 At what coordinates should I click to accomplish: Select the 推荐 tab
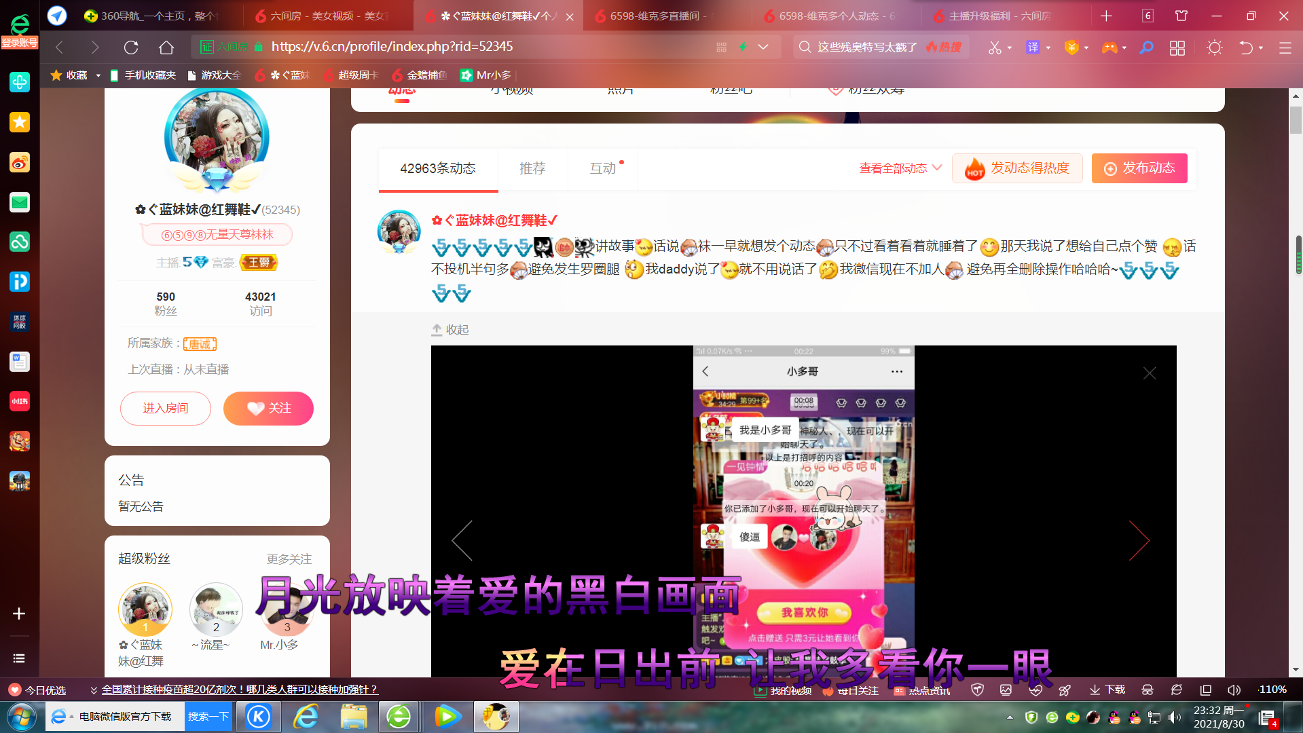(532, 168)
